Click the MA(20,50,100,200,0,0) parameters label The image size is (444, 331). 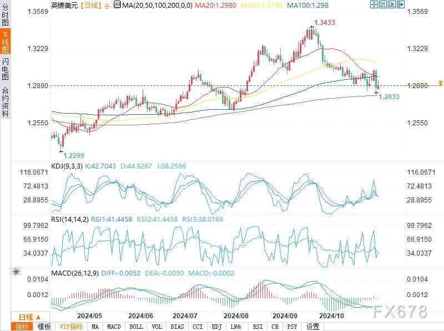(158, 5)
